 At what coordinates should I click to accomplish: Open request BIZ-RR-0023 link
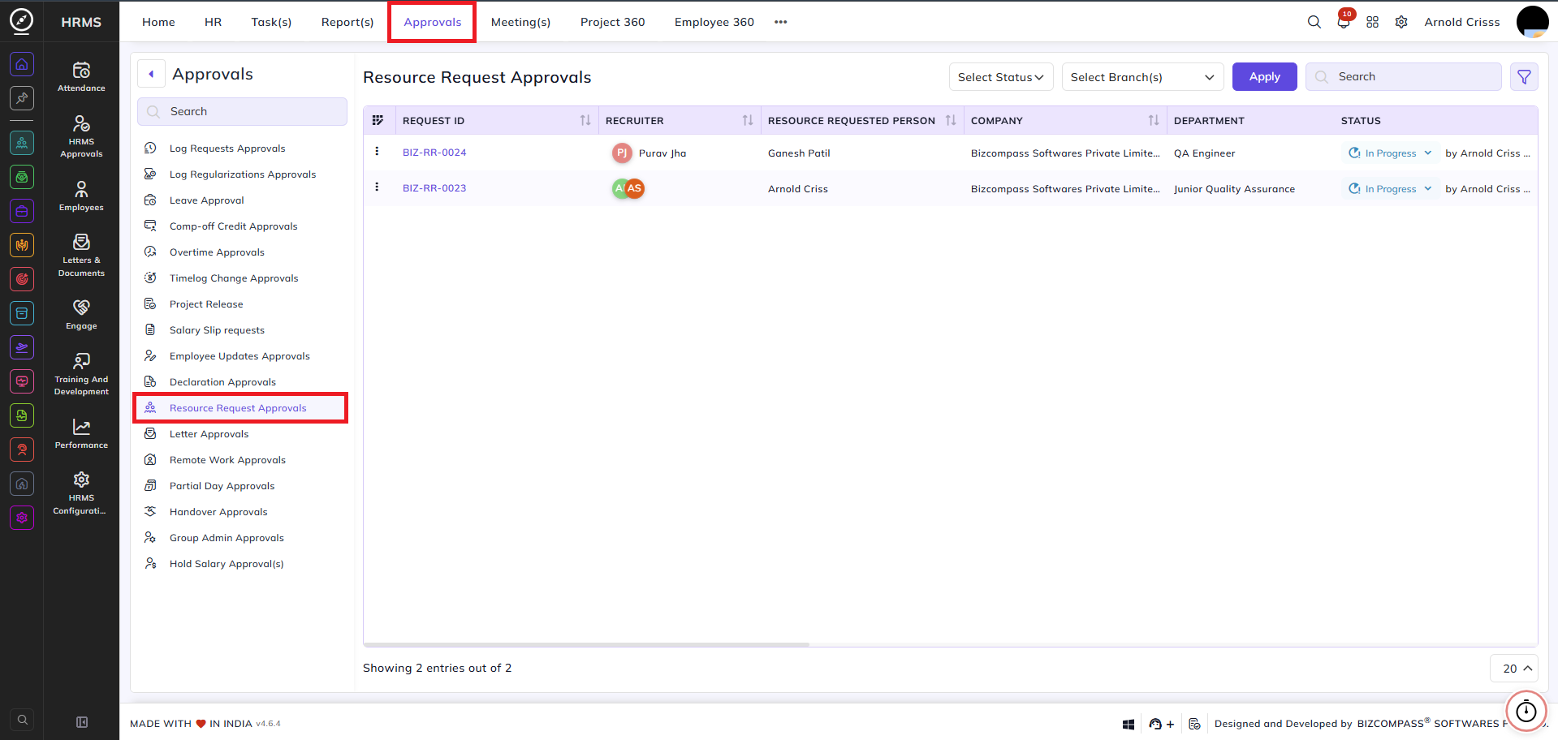click(x=434, y=188)
